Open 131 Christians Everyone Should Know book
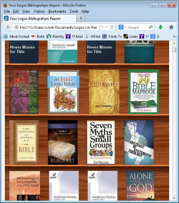 point(24,92)
